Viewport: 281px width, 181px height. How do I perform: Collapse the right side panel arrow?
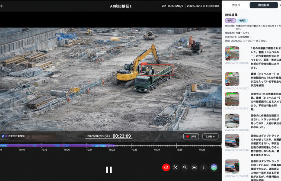click(x=279, y=5)
